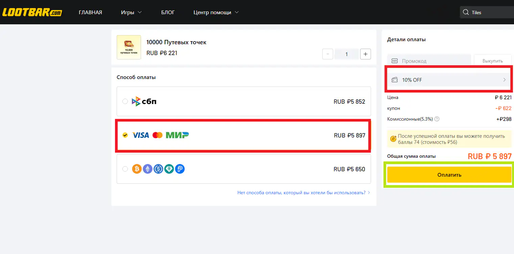
Task: Click the Способ оплаты heading
Action: point(136,77)
